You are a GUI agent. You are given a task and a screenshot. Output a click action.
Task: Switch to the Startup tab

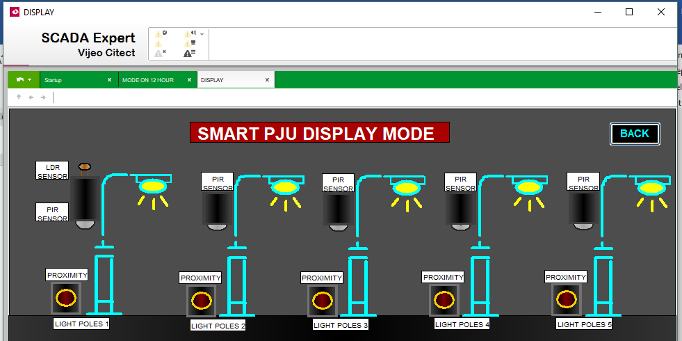[x=70, y=80]
